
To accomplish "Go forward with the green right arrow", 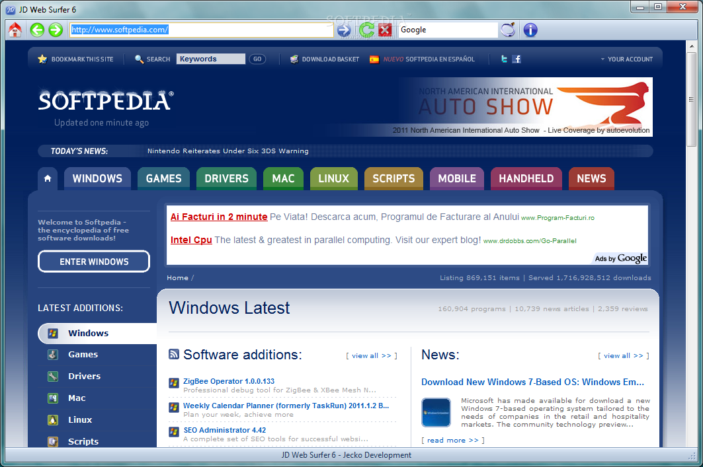I will coord(56,30).
